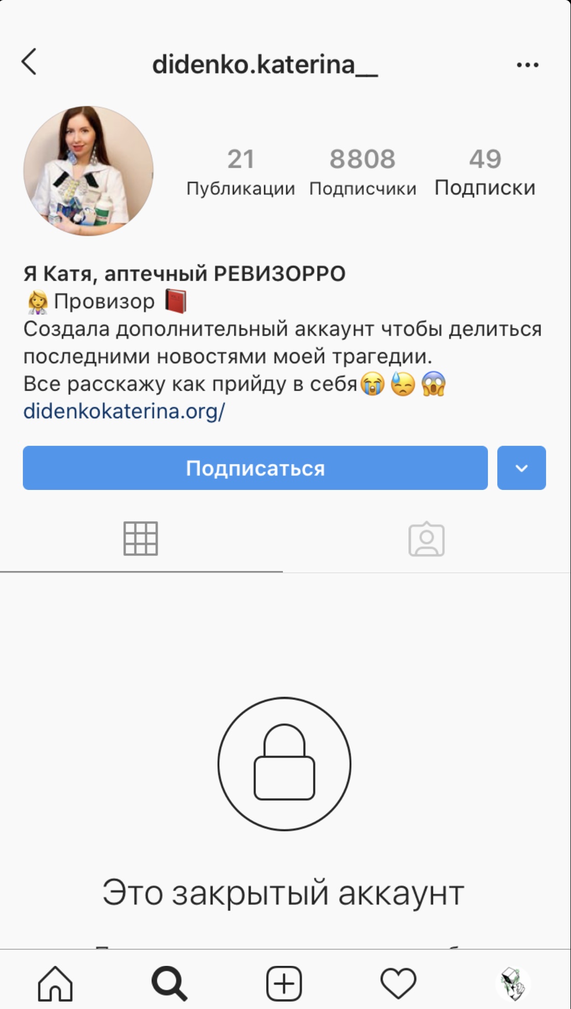Open Katerina's round profile picture
Image resolution: width=571 pixels, height=1009 pixels.
[88, 171]
